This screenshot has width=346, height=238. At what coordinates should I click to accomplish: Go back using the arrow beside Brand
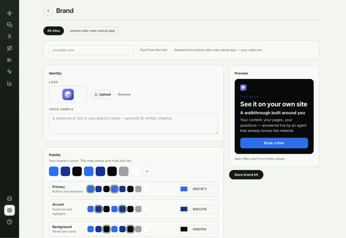pyautogui.click(x=48, y=11)
